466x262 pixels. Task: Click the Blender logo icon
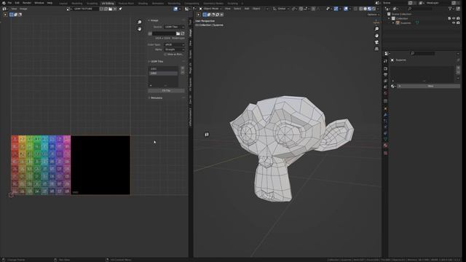coord(4,3)
